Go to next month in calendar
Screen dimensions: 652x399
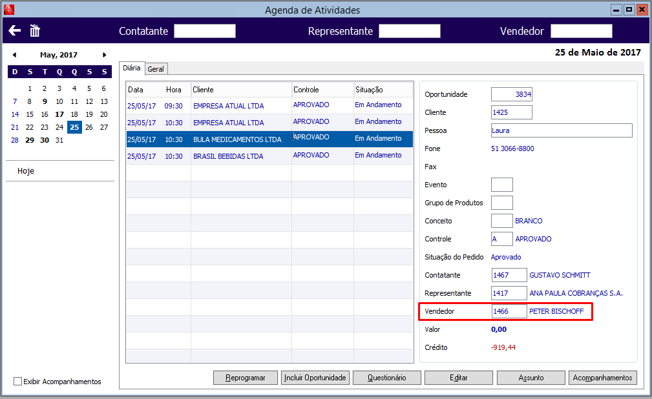(x=105, y=55)
